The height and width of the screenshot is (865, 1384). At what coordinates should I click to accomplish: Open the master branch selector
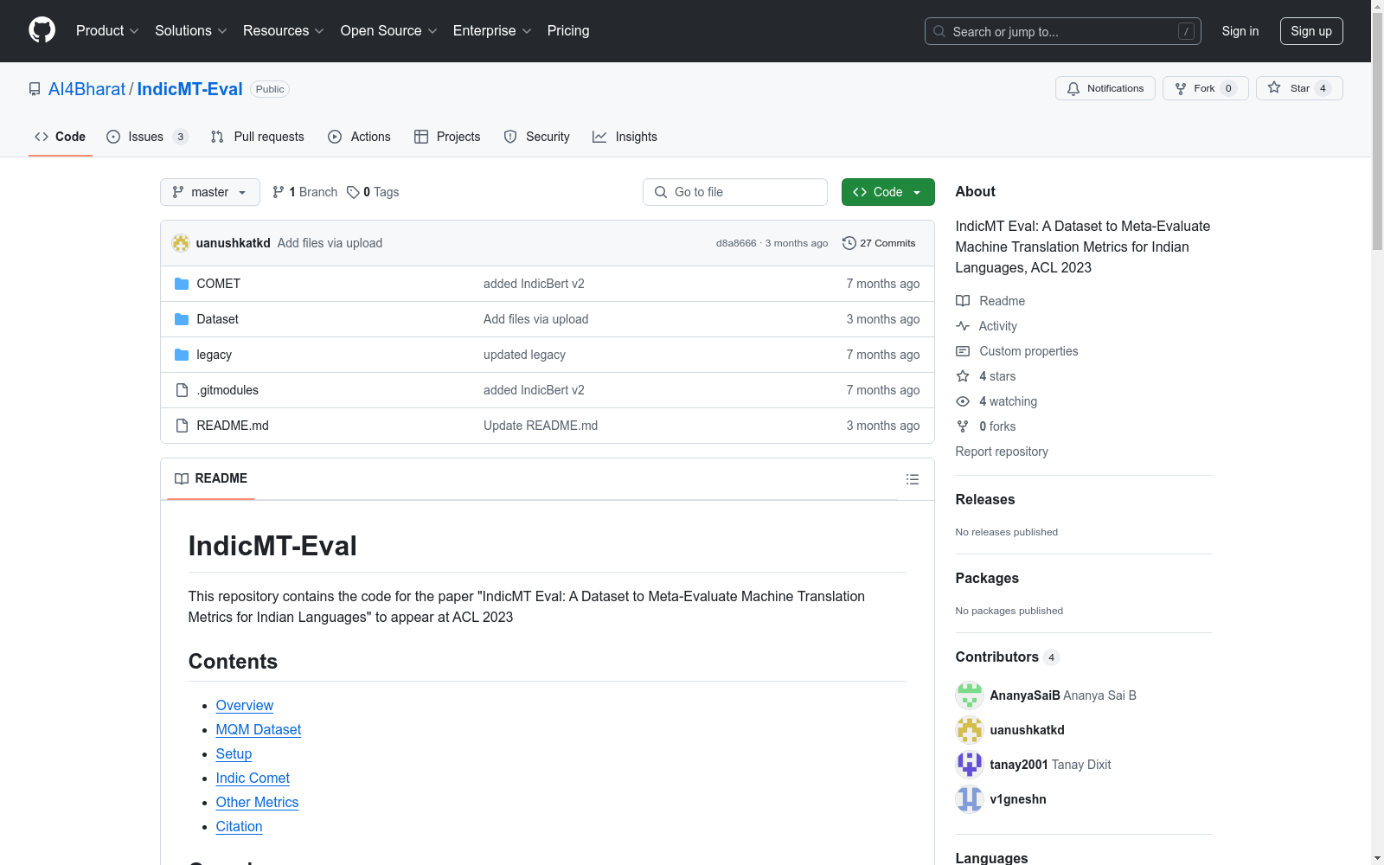pos(210,192)
